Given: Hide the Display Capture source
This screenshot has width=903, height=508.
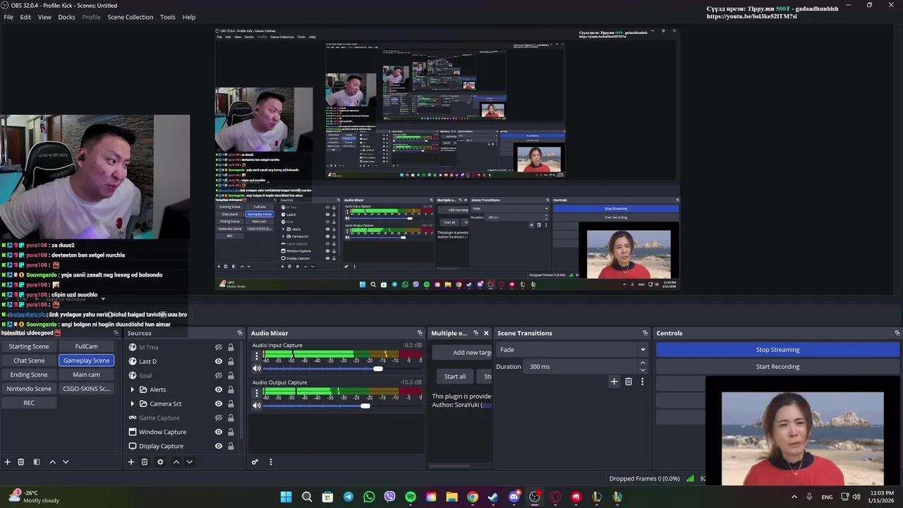Looking at the screenshot, I should point(219,446).
